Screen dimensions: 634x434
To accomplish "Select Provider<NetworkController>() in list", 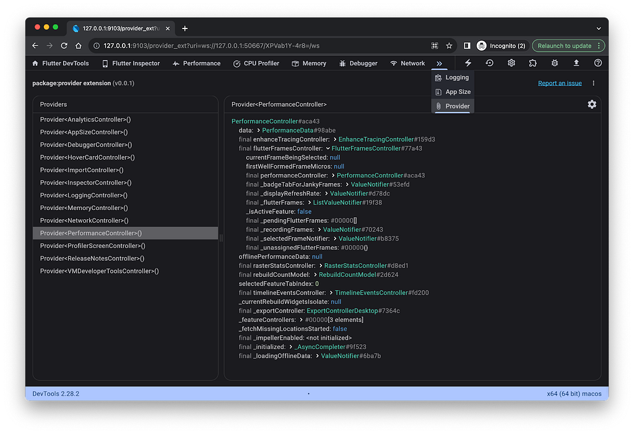I will click(x=125, y=220).
